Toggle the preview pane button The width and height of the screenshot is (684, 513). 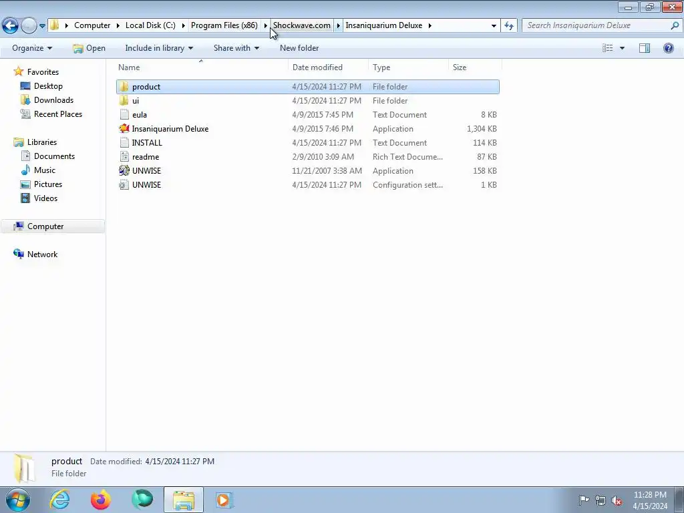[645, 48]
